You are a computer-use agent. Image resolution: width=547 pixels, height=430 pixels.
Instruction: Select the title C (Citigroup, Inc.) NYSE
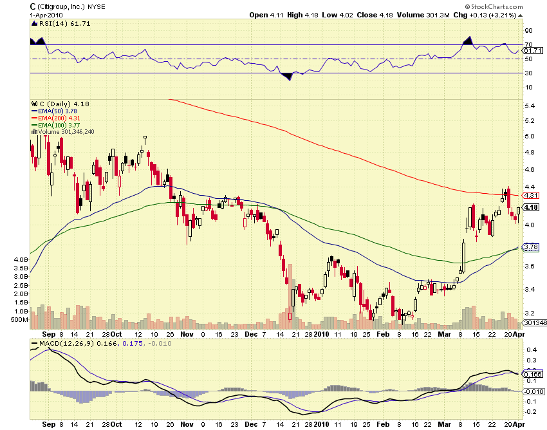68,6
